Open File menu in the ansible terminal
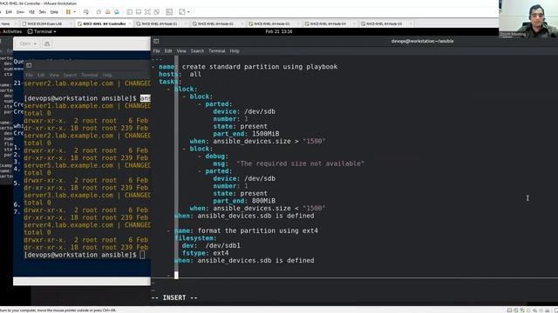This screenshot has width=558, height=313. coord(157,51)
